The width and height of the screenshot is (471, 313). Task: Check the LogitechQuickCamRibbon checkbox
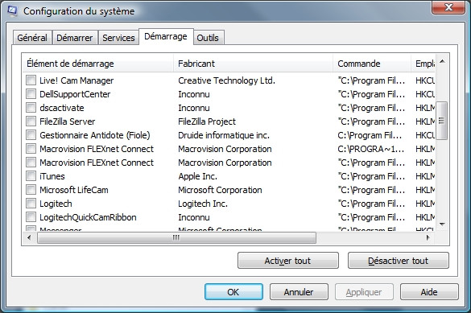(31, 217)
